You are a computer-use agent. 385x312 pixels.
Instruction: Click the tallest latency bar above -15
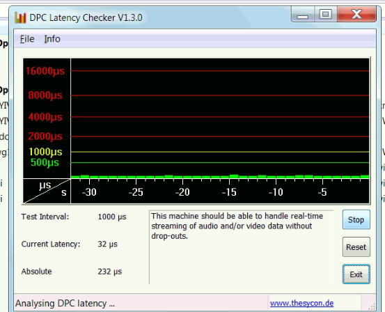[234, 176]
